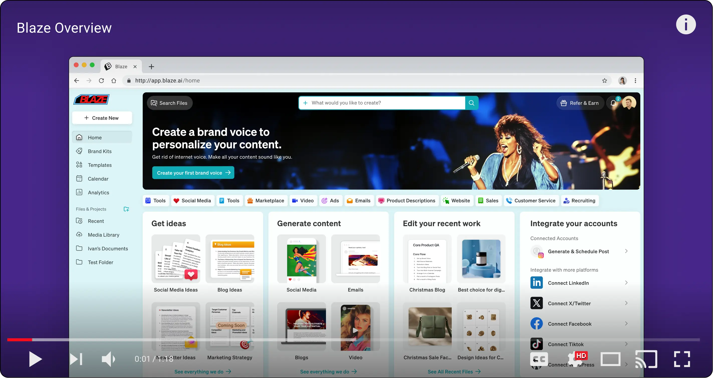The width and height of the screenshot is (713, 378).
Task: Open Ivan's Documents folder
Action: pos(102,249)
